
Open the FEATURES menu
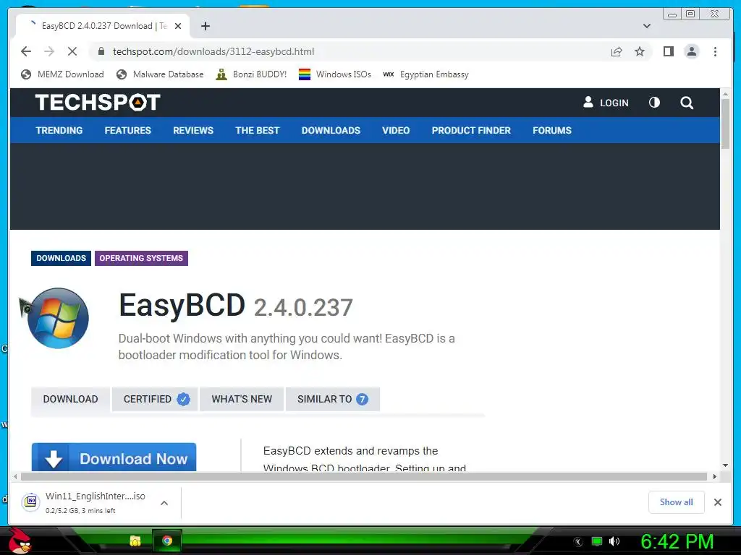tap(127, 130)
